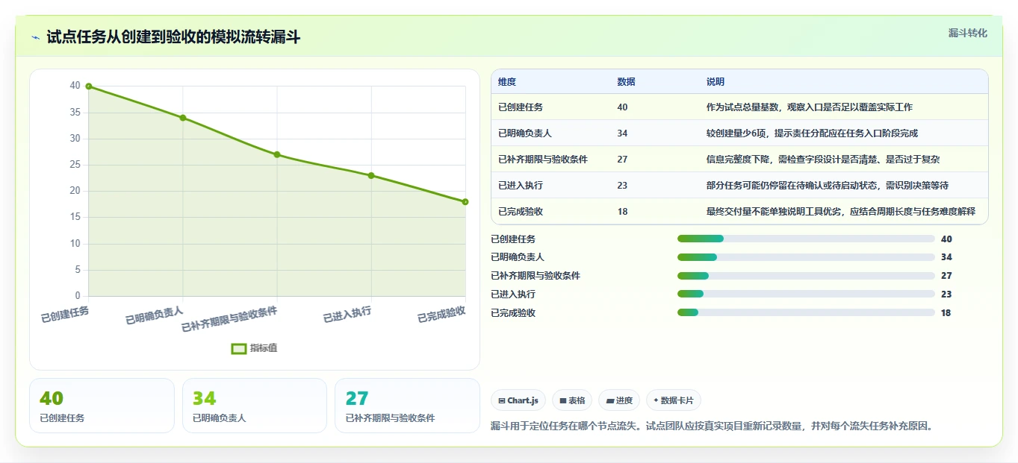Open the 34 已明确负责人 stat card
The width and height of the screenshot is (1018, 463).
click(255, 406)
